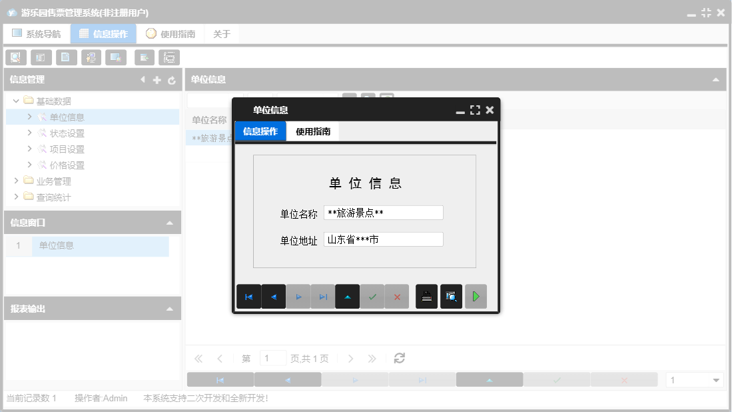This screenshot has height=412, width=732.
Task: Collapse the 单位信息 panel header arrow
Action: tap(715, 79)
